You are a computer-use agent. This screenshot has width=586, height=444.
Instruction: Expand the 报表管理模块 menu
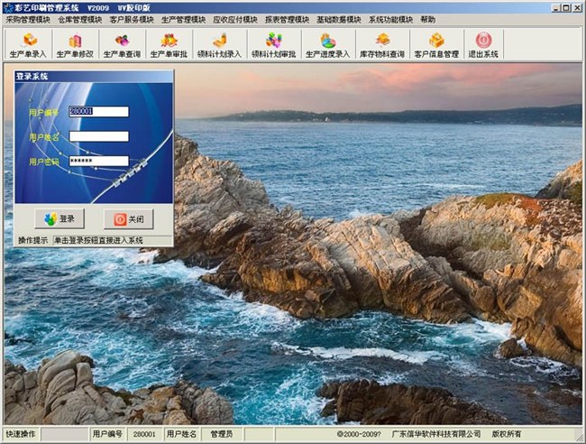pyautogui.click(x=288, y=19)
